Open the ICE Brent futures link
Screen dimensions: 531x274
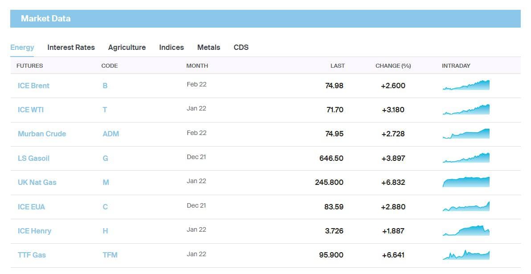click(x=33, y=86)
